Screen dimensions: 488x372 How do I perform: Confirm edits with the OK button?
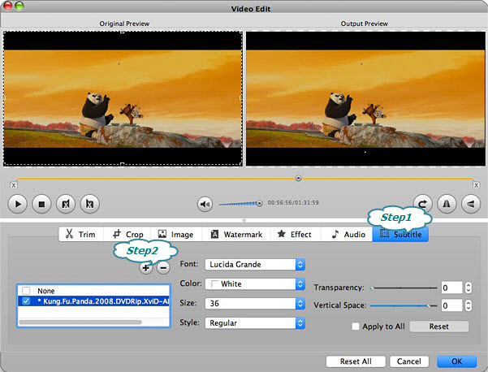click(456, 361)
